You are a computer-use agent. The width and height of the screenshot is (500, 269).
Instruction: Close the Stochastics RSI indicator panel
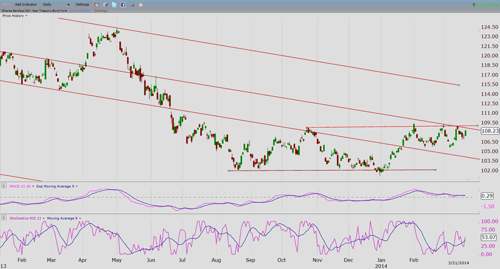tap(4, 217)
